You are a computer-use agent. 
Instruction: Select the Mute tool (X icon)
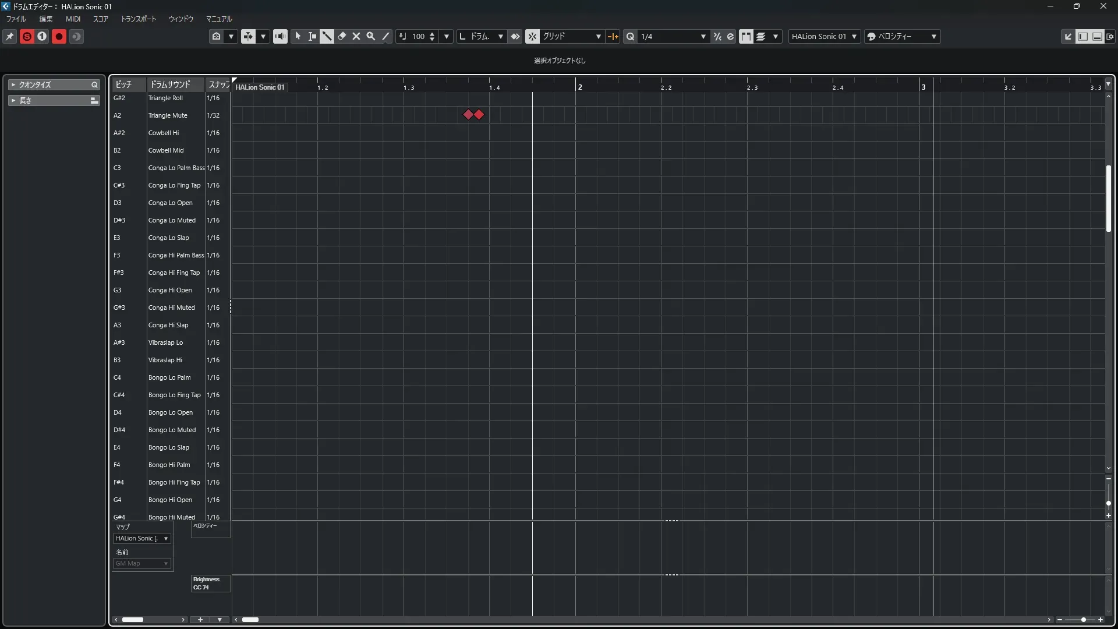(x=356, y=36)
